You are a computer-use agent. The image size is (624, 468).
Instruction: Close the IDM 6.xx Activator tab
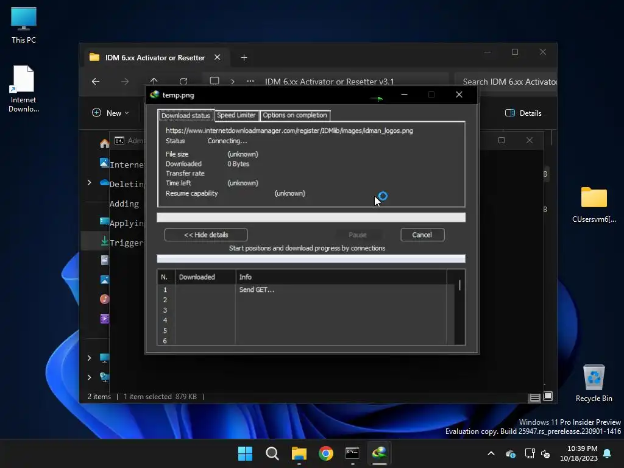click(218, 57)
